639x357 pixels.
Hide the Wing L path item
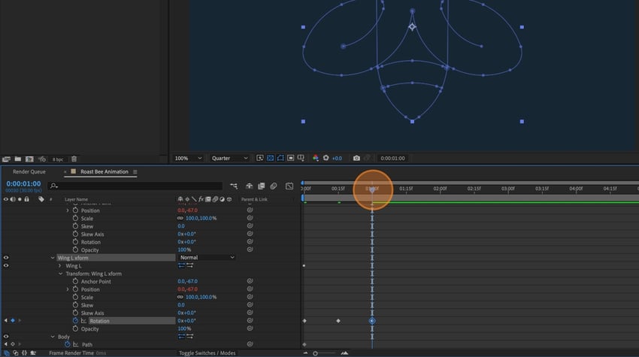click(6, 265)
